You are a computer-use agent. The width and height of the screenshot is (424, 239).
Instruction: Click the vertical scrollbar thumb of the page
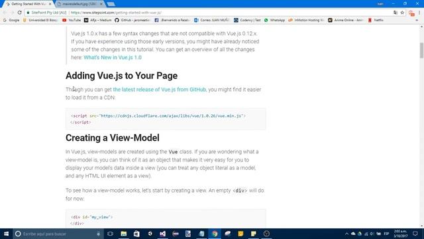[x=421, y=50]
